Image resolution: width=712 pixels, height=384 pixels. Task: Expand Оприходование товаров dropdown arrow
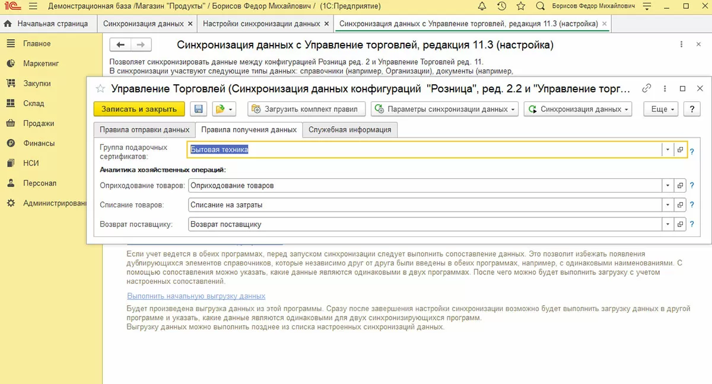668,185
